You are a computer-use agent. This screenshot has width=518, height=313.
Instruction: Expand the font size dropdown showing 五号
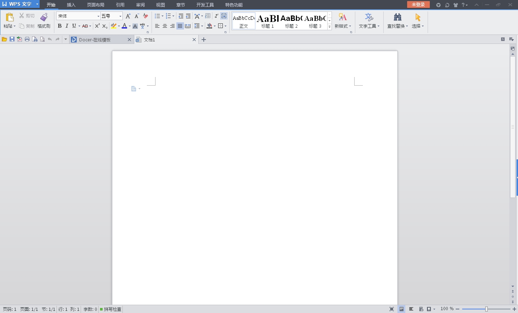(x=120, y=16)
